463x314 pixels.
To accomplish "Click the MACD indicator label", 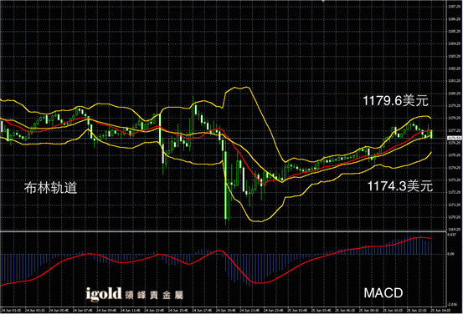I will pos(383,293).
